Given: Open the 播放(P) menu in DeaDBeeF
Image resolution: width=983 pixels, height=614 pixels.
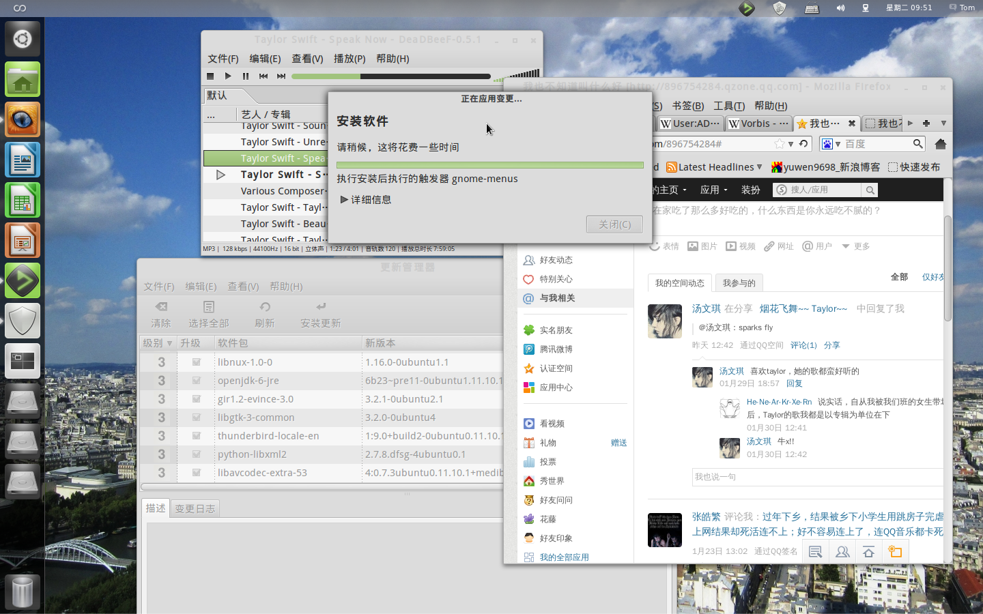Looking at the screenshot, I should [x=350, y=59].
